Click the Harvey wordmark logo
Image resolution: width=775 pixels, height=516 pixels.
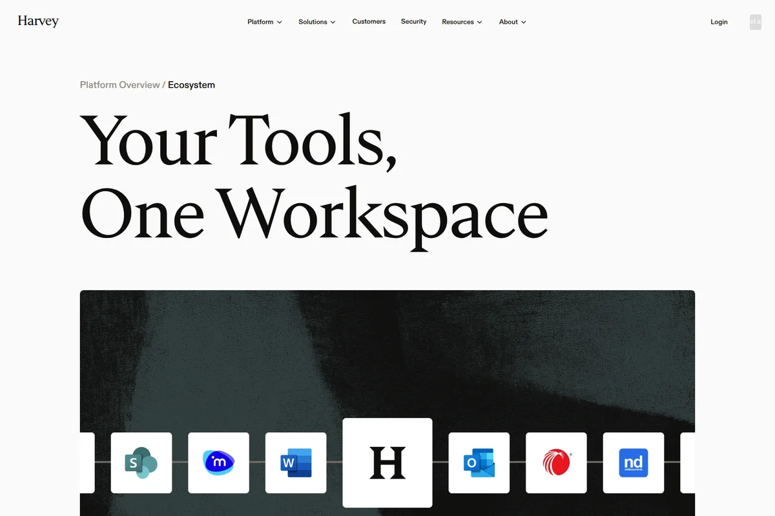point(37,21)
